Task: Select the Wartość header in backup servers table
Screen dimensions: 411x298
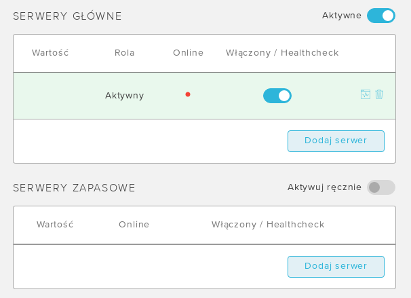Action: (x=55, y=224)
